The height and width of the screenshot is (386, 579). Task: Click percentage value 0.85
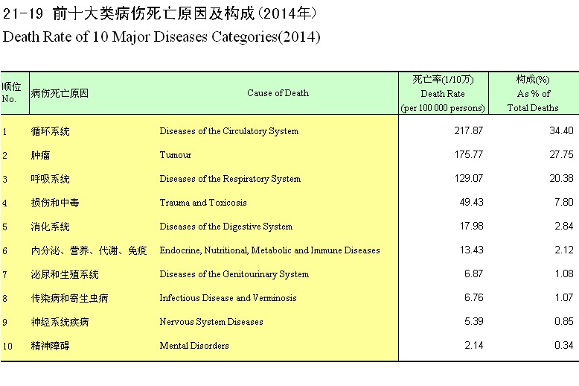click(x=564, y=322)
